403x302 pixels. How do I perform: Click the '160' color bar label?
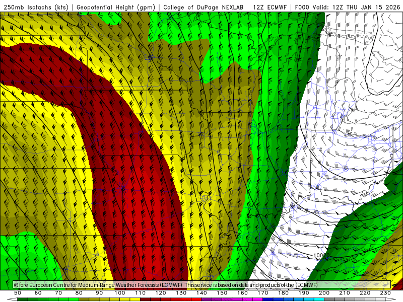(242, 293)
